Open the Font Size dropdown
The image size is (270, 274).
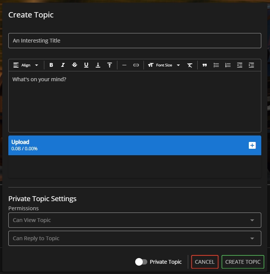point(164,65)
